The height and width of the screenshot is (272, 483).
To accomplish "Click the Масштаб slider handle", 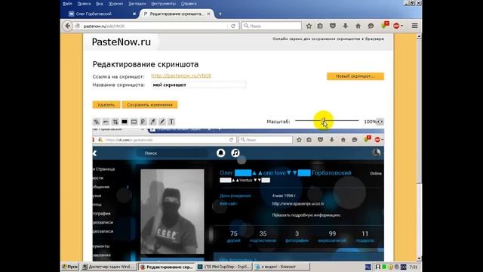I will (x=323, y=121).
